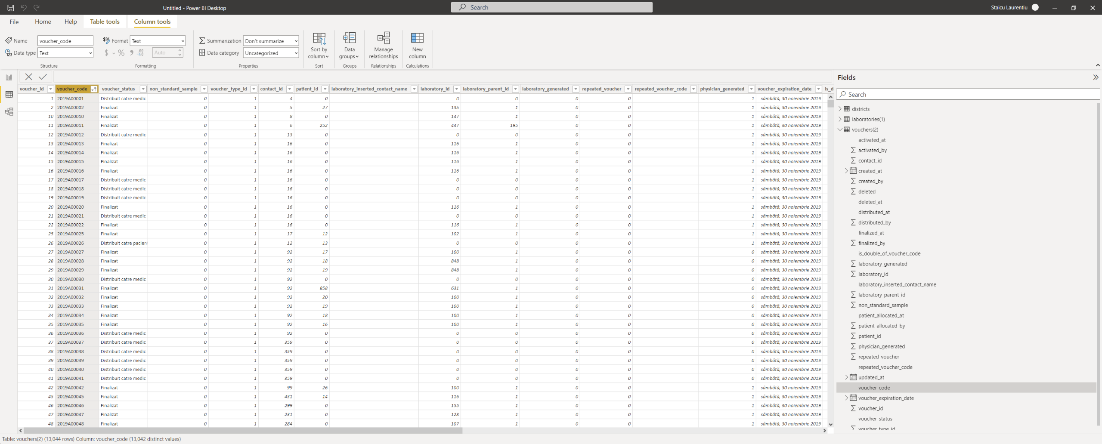Click the Redo arrow icon

[37, 8]
